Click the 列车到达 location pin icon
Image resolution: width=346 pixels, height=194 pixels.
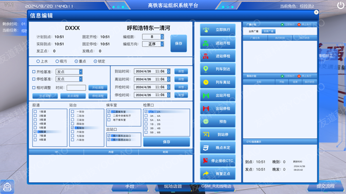pos(206,69)
